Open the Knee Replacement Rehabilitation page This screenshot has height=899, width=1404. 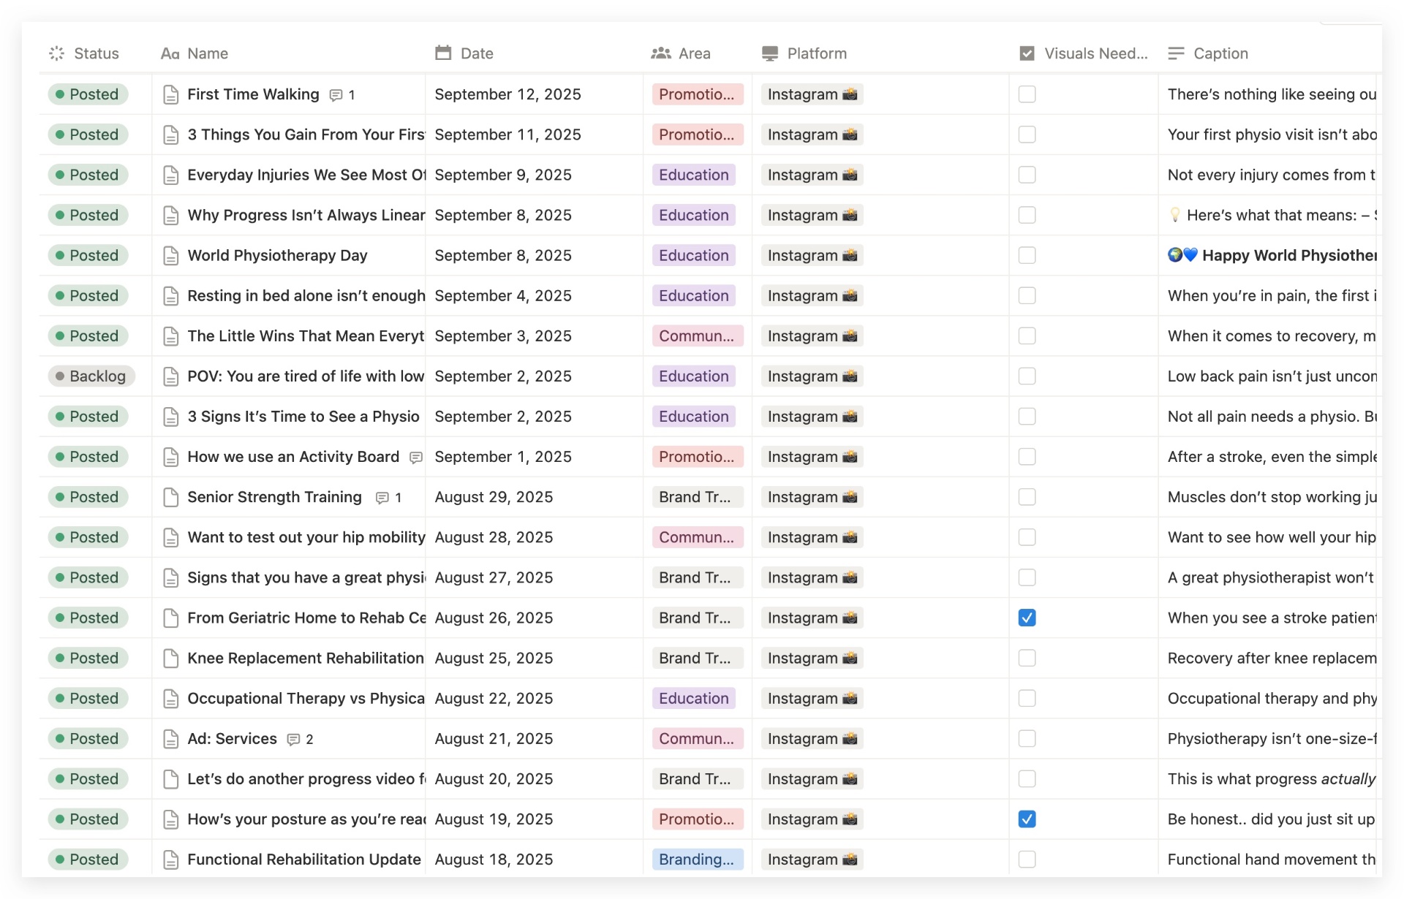click(306, 658)
